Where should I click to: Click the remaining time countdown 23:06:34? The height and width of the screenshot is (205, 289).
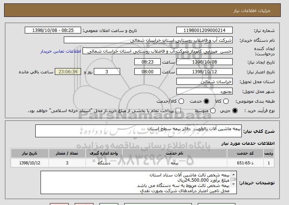[68, 72]
